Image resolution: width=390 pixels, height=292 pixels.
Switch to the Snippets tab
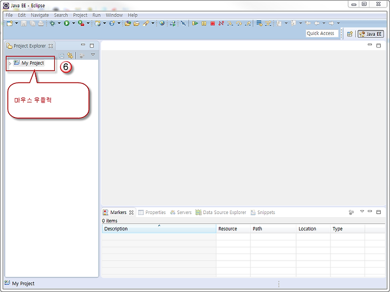(263, 212)
